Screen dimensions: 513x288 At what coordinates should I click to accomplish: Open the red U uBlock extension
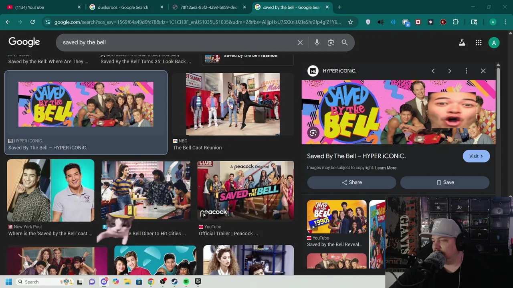[x=443, y=22]
